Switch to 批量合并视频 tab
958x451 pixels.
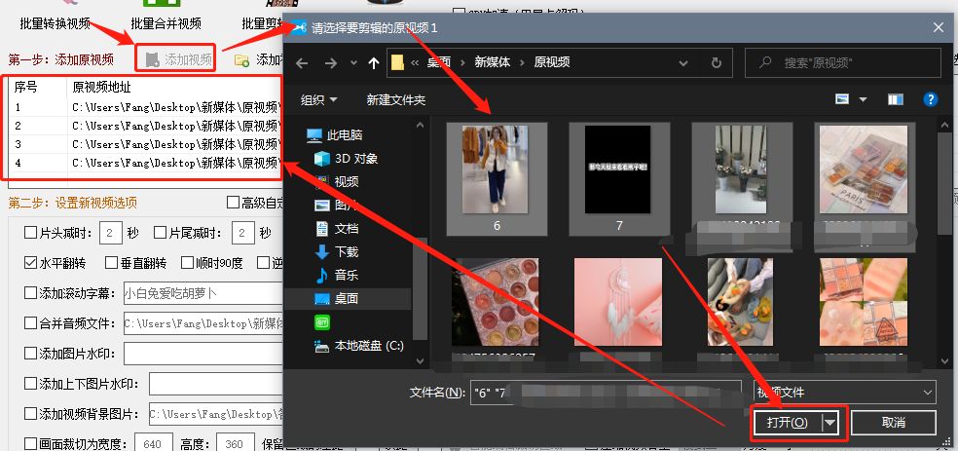click(166, 23)
